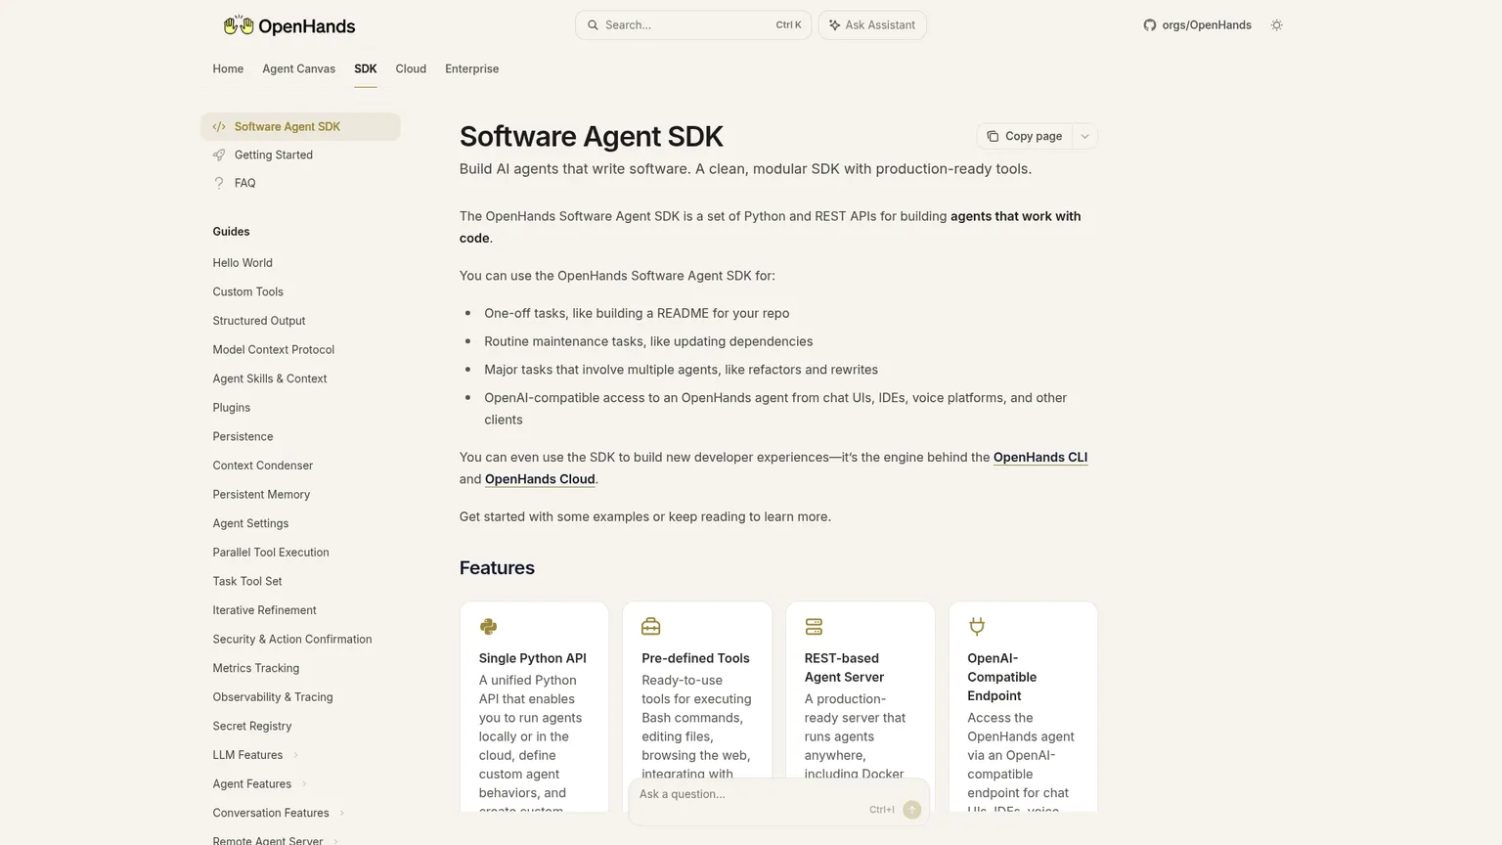Viewport: 1502px width, 845px height.
Task: Open the Model Context Protocol guide
Action: pyautogui.click(x=274, y=349)
